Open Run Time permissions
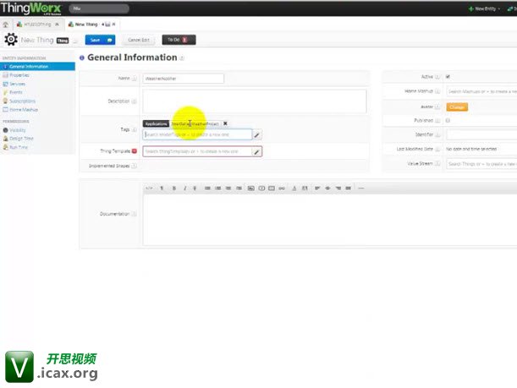The width and height of the screenshot is (517, 388). [x=19, y=147]
